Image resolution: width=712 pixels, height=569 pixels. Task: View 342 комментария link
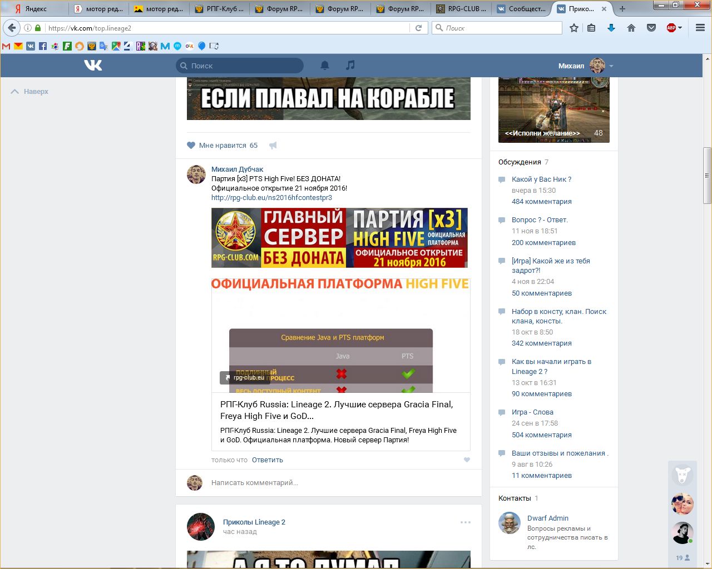542,343
